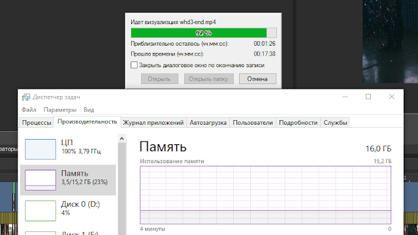The height and width of the screenshot is (235, 418).
Task: Open the Автозагрузка tab
Action: (x=208, y=123)
